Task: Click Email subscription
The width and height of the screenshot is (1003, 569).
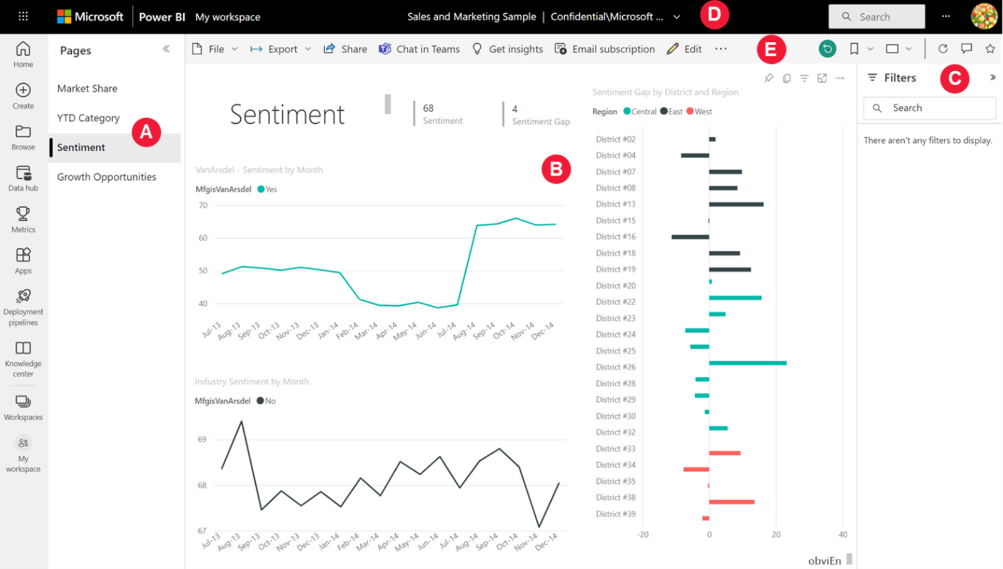Action: coord(605,49)
